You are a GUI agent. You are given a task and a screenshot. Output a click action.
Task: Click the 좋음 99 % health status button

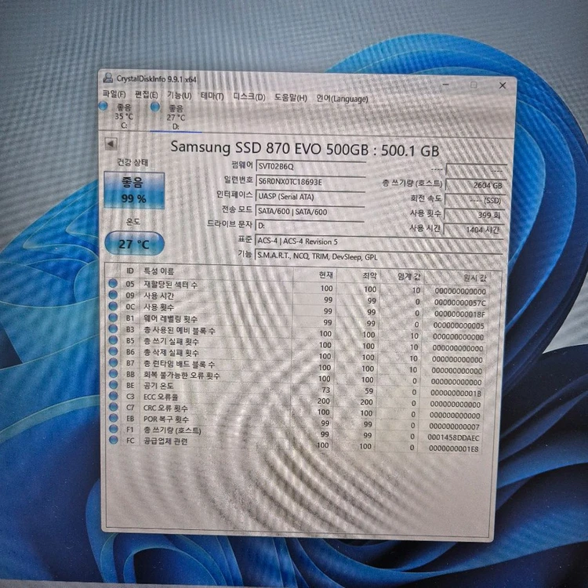[134, 191]
